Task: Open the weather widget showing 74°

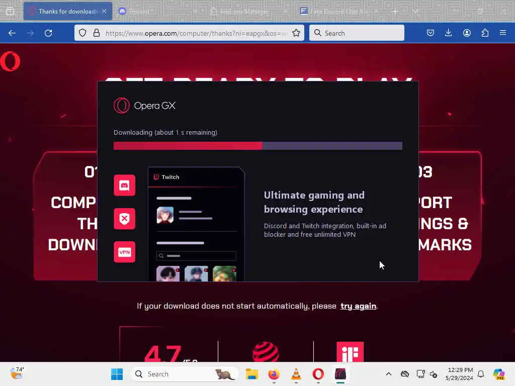Action: (x=17, y=373)
